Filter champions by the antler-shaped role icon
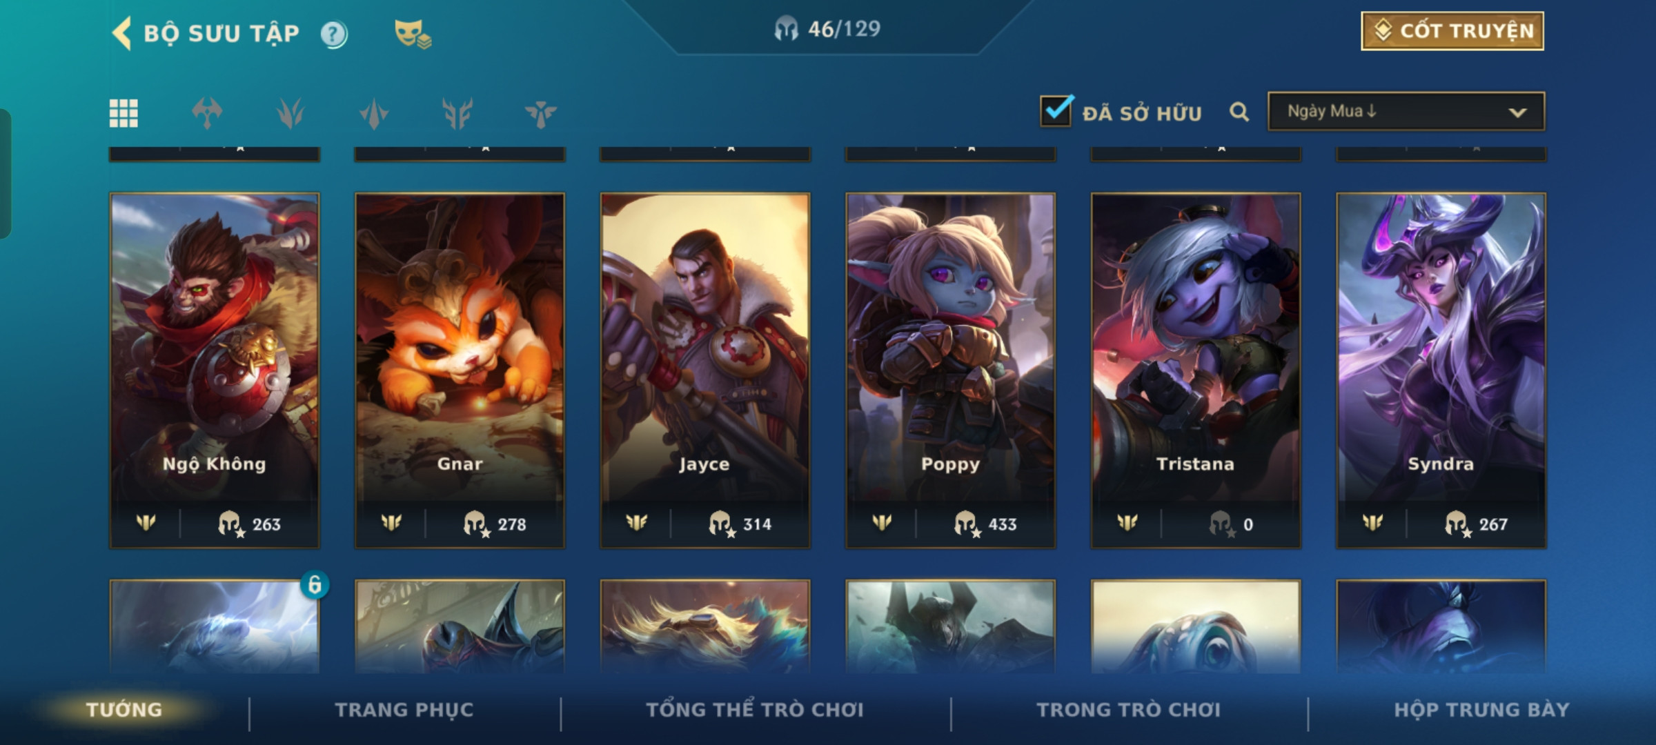The image size is (1656, 745). tap(457, 113)
